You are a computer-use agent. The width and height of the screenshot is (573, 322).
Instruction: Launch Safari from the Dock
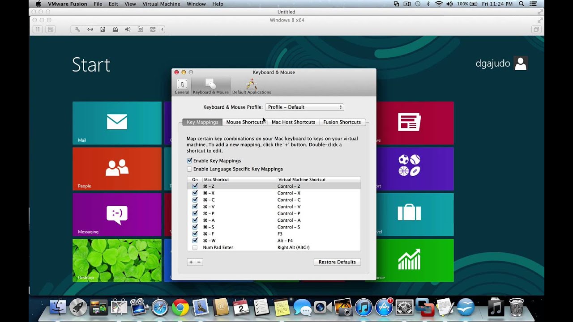[160, 307]
